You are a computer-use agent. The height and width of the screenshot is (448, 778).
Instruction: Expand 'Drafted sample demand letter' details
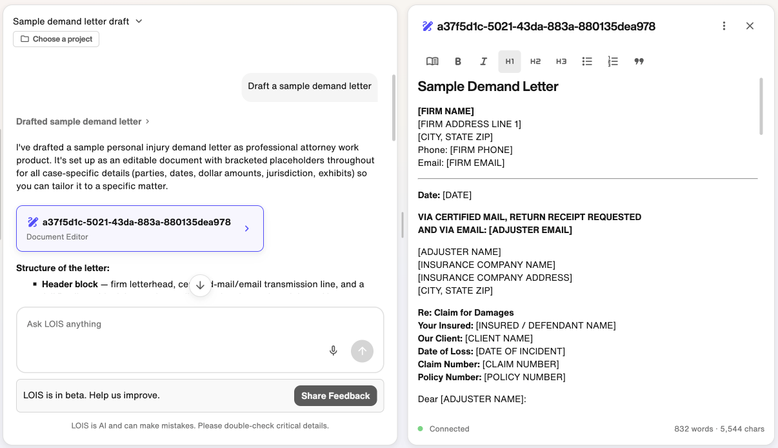click(x=83, y=121)
